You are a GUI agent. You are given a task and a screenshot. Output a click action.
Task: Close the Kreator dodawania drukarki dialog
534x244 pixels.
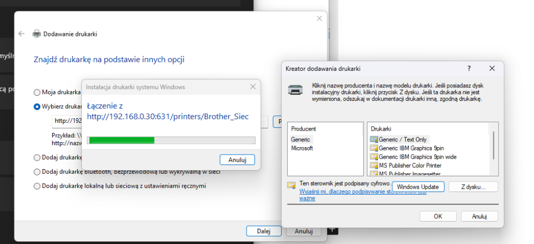pyautogui.click(x=492, y=68)
